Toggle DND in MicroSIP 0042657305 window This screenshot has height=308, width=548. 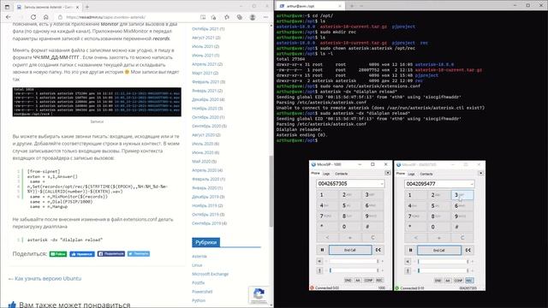[x=438, y=281]
